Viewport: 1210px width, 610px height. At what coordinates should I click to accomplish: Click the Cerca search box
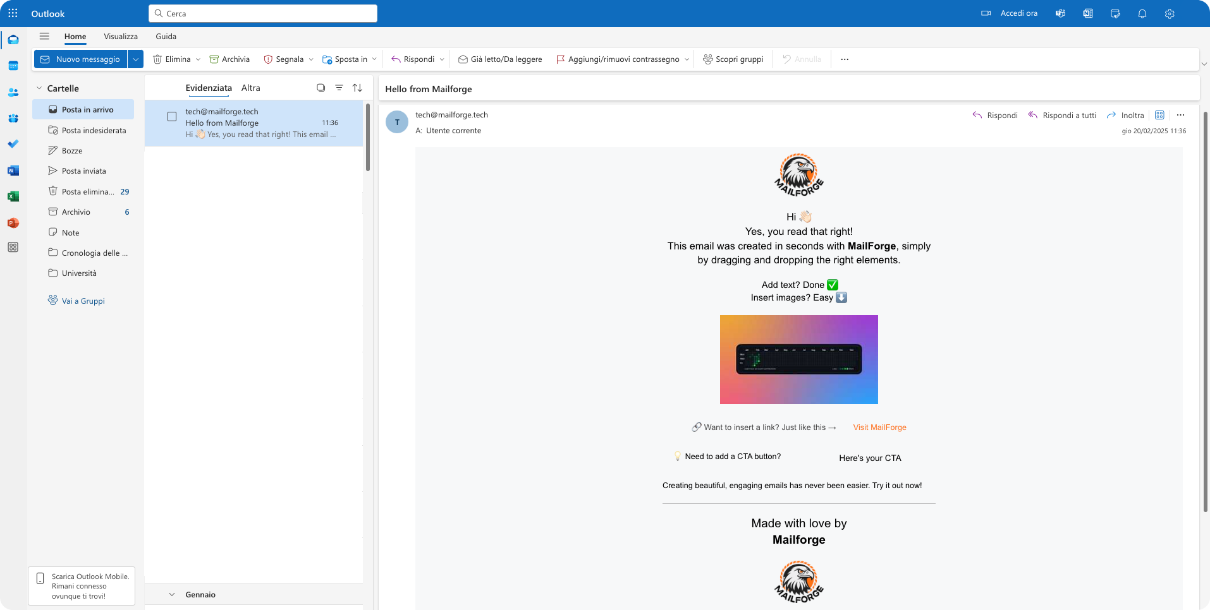point(263,13)
